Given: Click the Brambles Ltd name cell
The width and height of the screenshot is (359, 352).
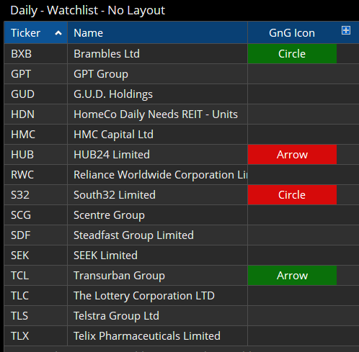Looking at the screenshot, I should click(x=157, y=54).
